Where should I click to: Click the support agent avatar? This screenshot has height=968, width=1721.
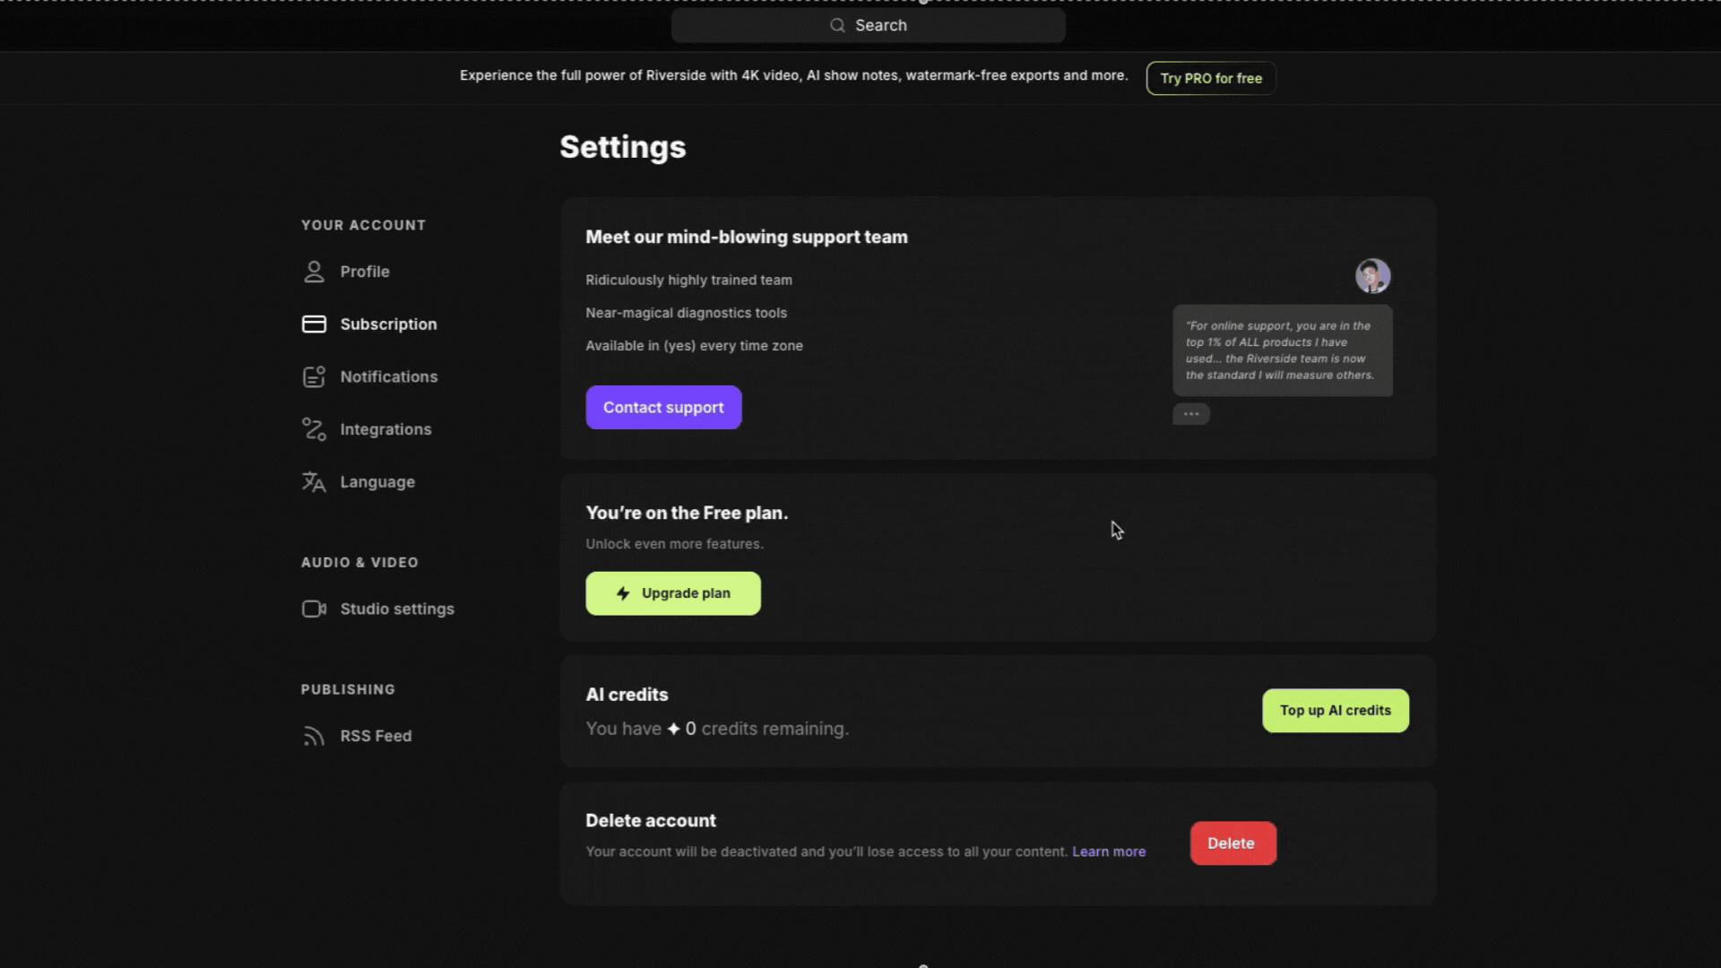[x=1372, y=276]
